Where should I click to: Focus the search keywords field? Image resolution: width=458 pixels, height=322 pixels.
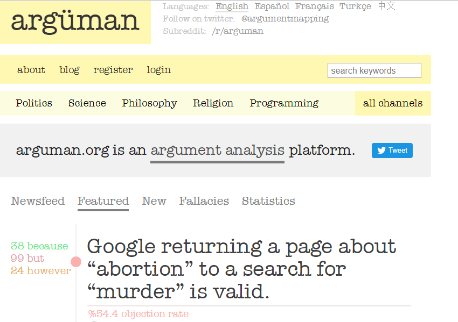[374, 70]
